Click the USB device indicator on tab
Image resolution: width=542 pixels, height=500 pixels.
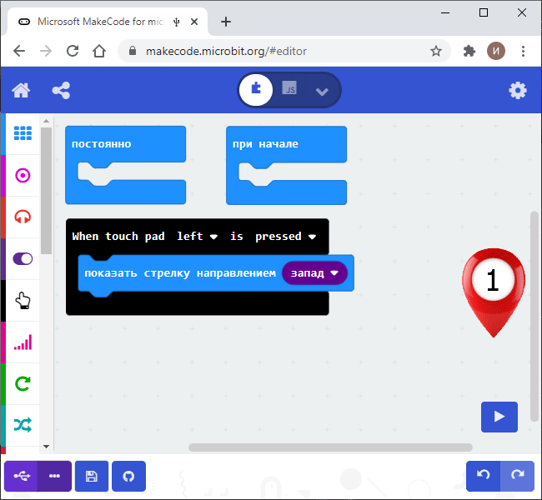(x=177, y=22)
